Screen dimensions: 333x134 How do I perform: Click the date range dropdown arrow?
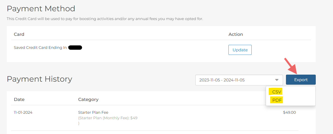[x=277, y=80]
